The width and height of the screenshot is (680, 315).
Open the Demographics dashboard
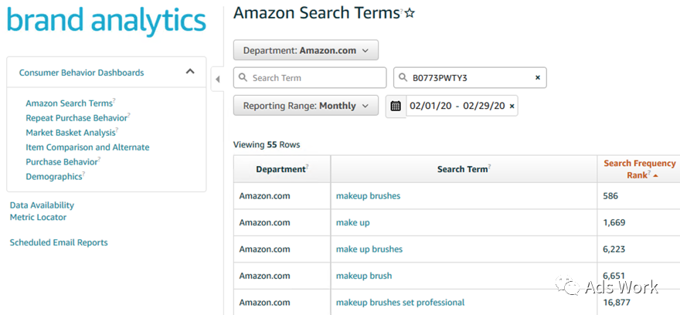(x=53, y=177)
